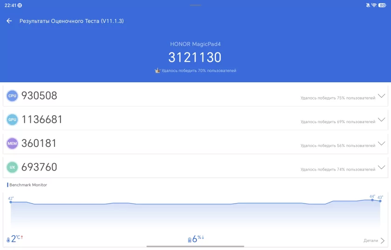This screenshot has height=250, width=391.
Task: Tap the Детали right arrow chevron
Action: click(x=383, y=241)
